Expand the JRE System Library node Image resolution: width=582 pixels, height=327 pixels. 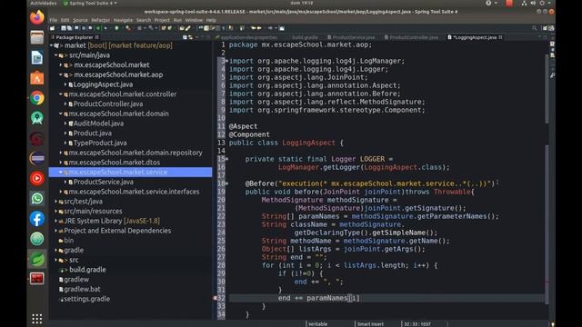56,221
